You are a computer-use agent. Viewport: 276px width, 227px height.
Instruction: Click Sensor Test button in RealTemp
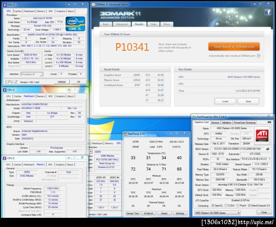[132, 213]
